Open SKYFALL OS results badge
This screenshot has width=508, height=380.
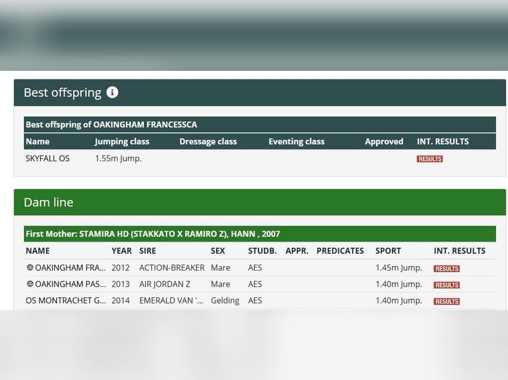430,159
